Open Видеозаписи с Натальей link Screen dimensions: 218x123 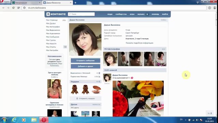coord(80,73)
